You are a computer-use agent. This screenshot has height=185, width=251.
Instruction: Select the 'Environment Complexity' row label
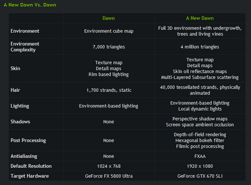point(25,47)
